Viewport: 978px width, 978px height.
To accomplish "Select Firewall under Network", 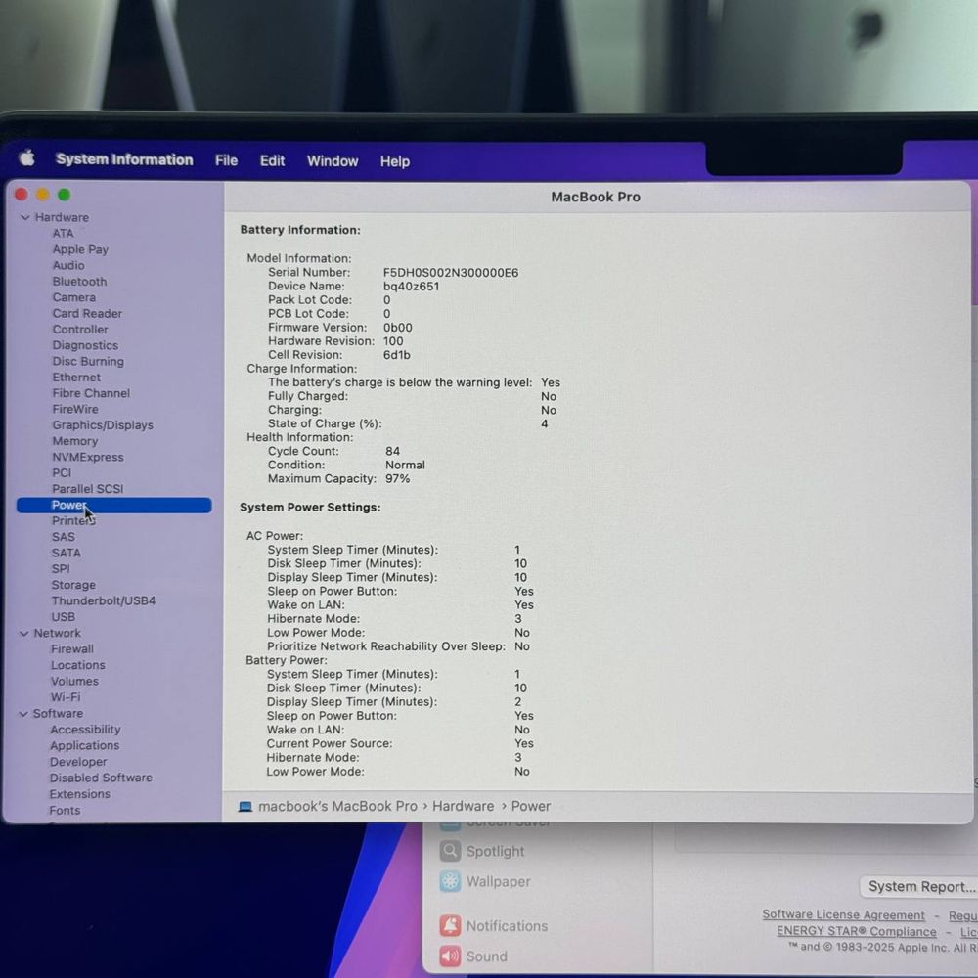I will tap(71, 649).
